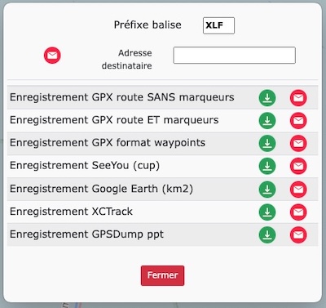Image resolution: width=326 pixels, height=308 pixels.
Task: Click the Fermer button
Action: [162, 275]
